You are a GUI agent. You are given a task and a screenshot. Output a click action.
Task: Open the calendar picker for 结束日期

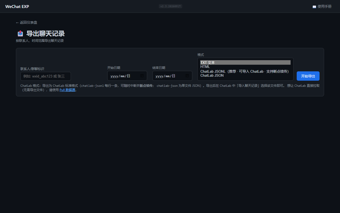click(187, 76)
